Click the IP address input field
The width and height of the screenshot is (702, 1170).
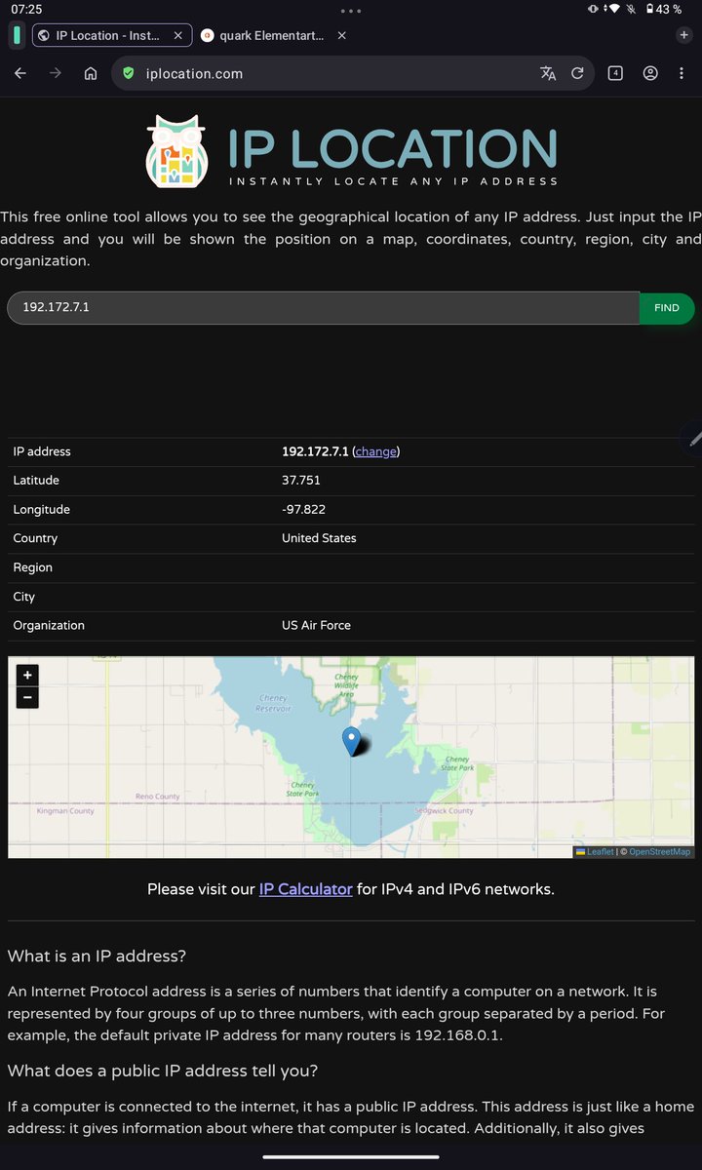point(323,307)
